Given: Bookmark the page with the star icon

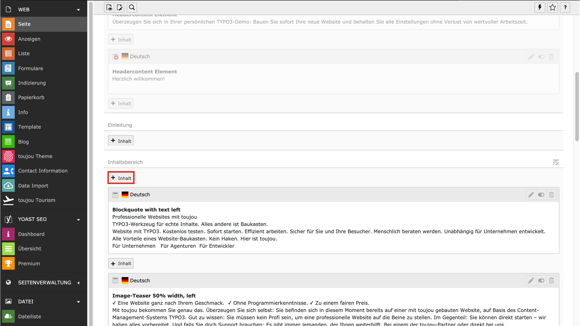Looking at the screenshot, I should 553,8.
